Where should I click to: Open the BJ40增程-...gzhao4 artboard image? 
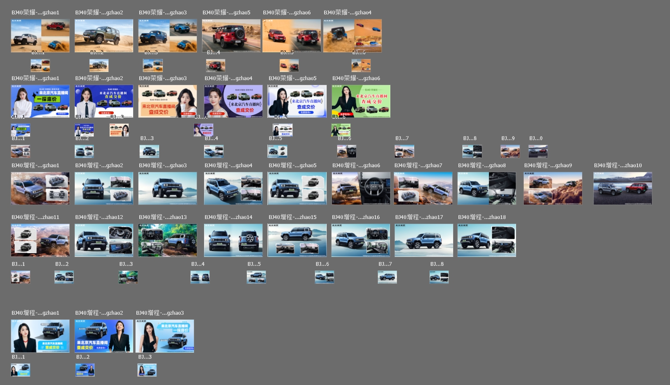click(233, 189)
